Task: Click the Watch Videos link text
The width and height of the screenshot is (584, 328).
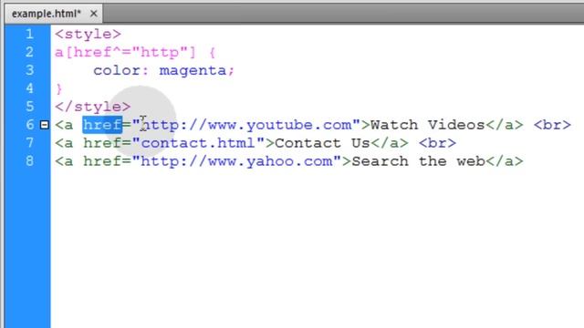Action: pos(428,125)
